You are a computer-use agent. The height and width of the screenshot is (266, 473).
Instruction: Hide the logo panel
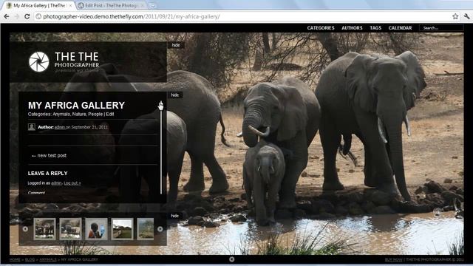pos(176,45)
